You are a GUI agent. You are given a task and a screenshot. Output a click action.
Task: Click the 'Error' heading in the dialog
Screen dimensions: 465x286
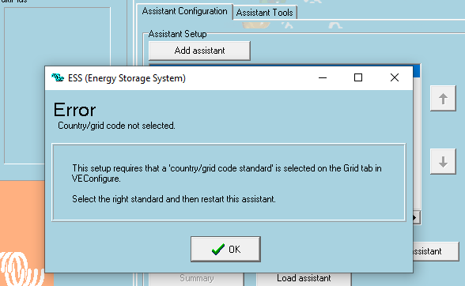click(x=74, y=110)
